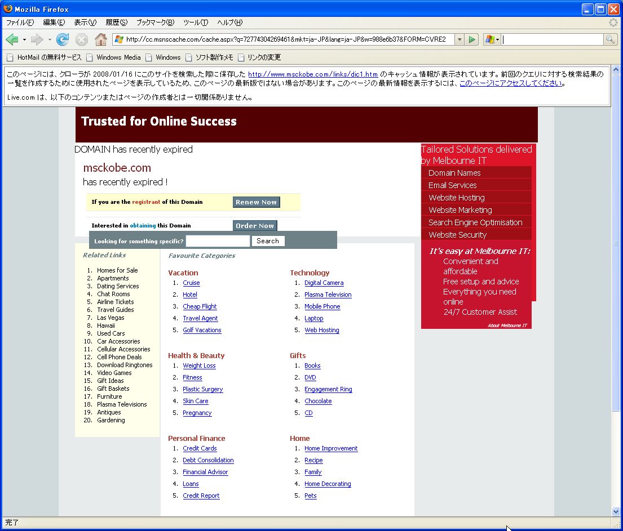
Task: Open the ヘルプ(H) menu
Action: (x=229, y=23)
